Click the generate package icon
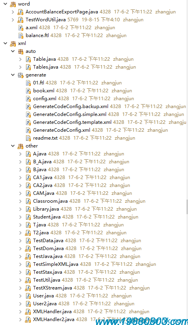The image size is (188, 325). point(20,75)
